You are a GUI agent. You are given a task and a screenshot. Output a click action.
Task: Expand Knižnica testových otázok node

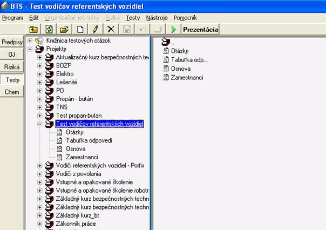(x=30, y=40)
